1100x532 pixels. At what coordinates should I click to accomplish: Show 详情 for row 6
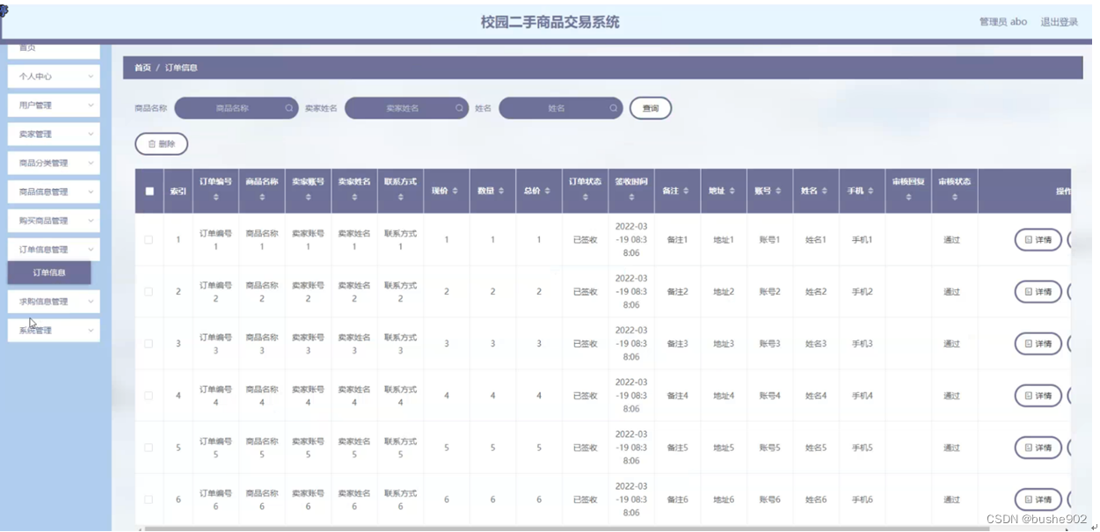tap(1038, 499)
